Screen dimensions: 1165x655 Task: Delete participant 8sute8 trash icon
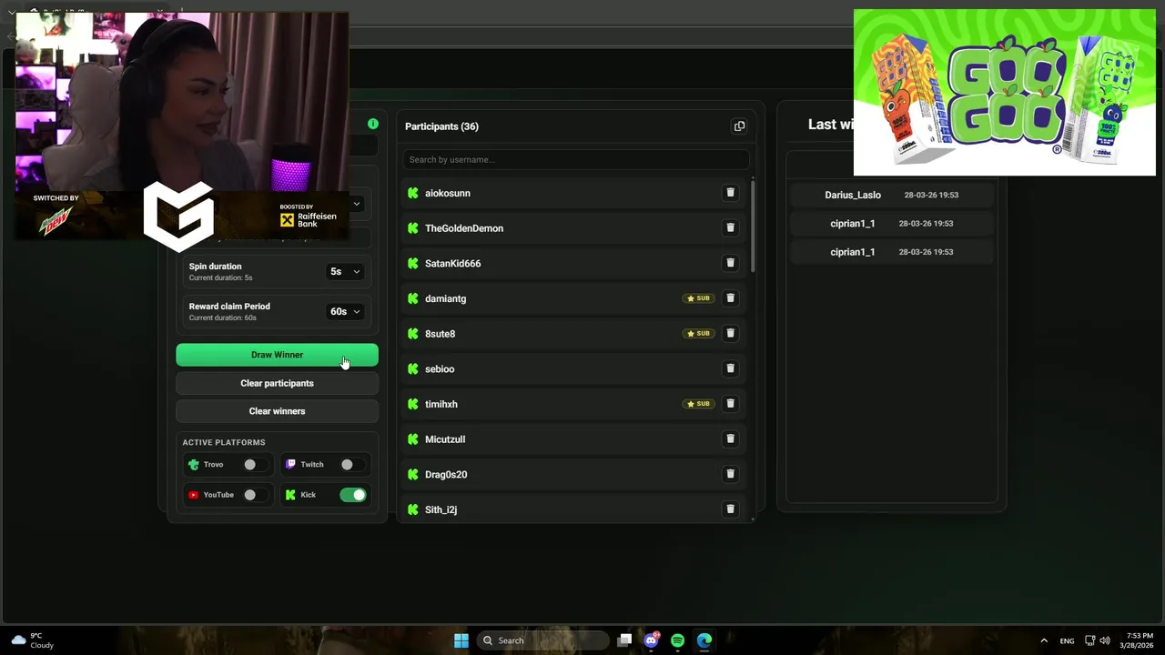point(730,333)
